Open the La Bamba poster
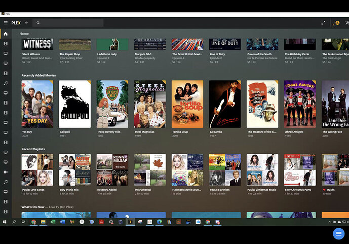 click(225, 104)
